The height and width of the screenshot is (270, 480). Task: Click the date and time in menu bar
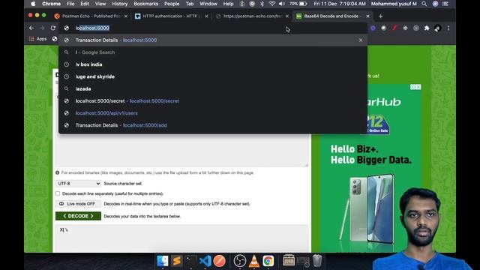(340, 4)
